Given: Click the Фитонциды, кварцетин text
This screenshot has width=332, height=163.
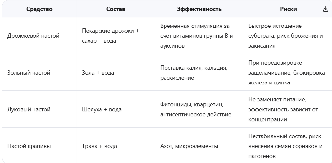Looking at the screenshot, I should [x=192, y=104].
